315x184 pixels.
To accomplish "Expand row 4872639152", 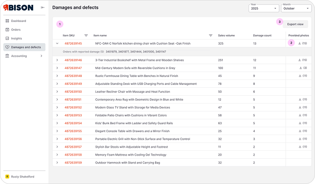I will pyautogui.click(x=57, y=107).
